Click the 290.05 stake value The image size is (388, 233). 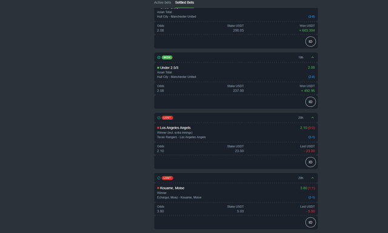pyautogui.click(x=238, y=30)
